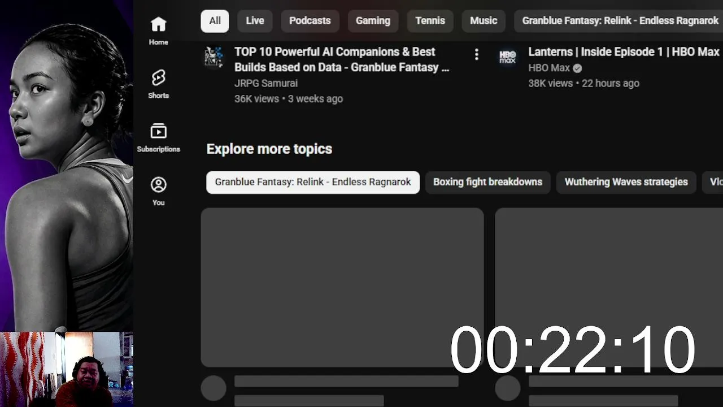Click the 36K views • 3 weeks ago text

(289, 98)
